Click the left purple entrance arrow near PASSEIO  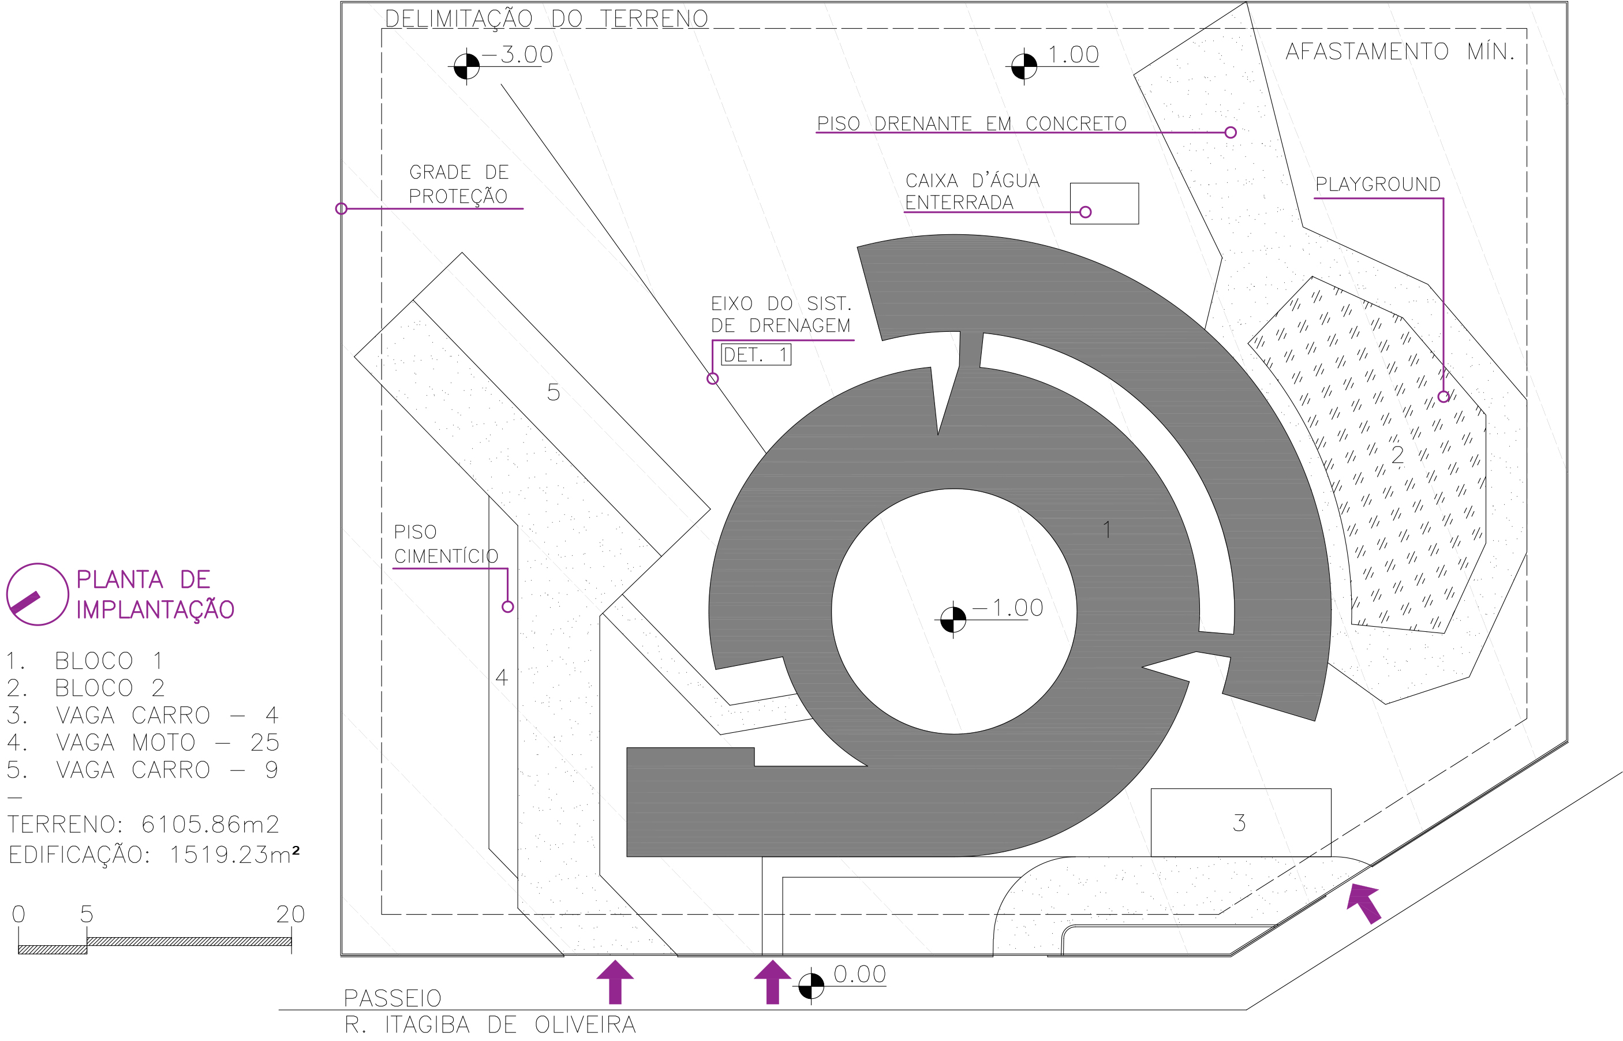pos(615,982)
